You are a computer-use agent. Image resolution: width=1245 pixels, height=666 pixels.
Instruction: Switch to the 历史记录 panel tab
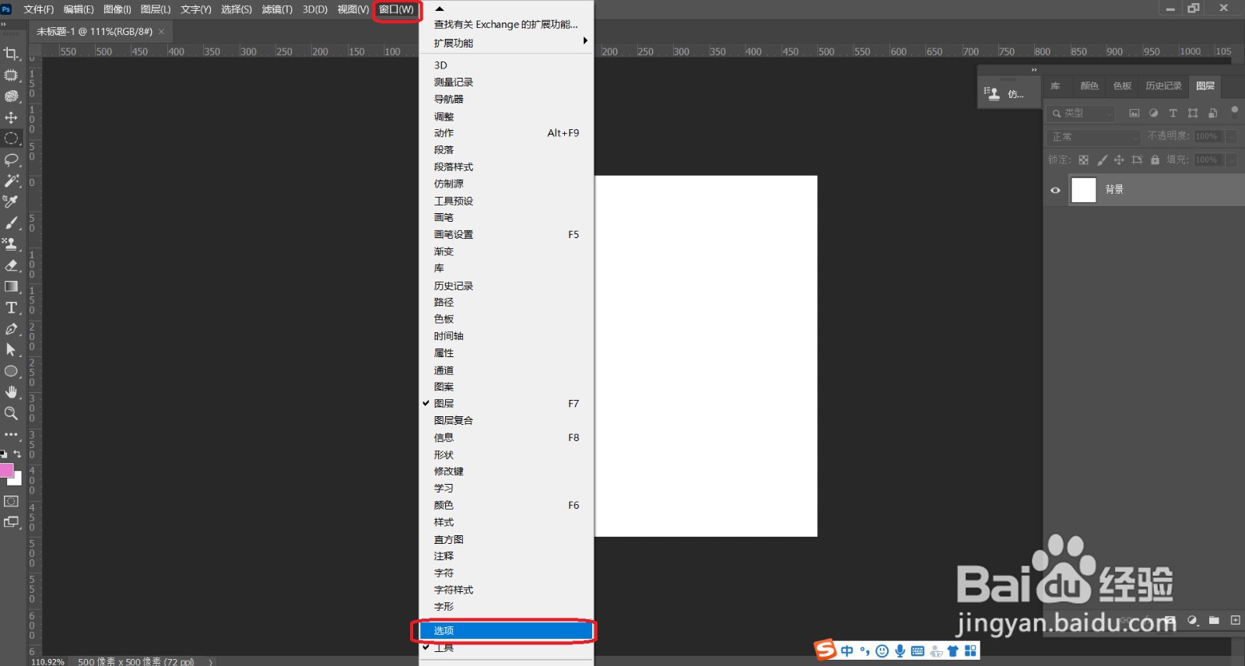1163,86
